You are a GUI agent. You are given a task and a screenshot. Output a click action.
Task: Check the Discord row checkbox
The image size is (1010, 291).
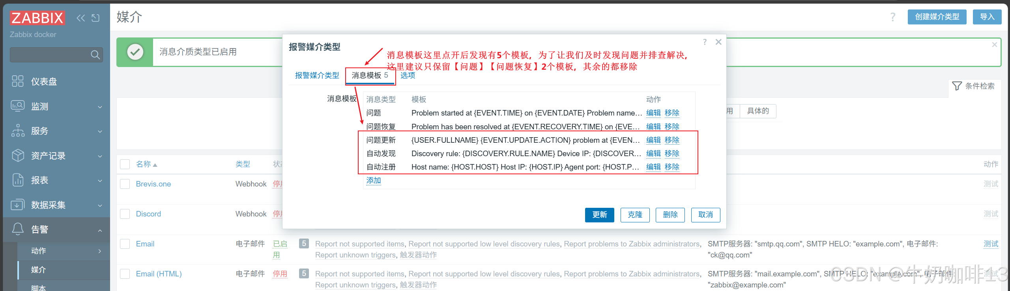[125, 214]
